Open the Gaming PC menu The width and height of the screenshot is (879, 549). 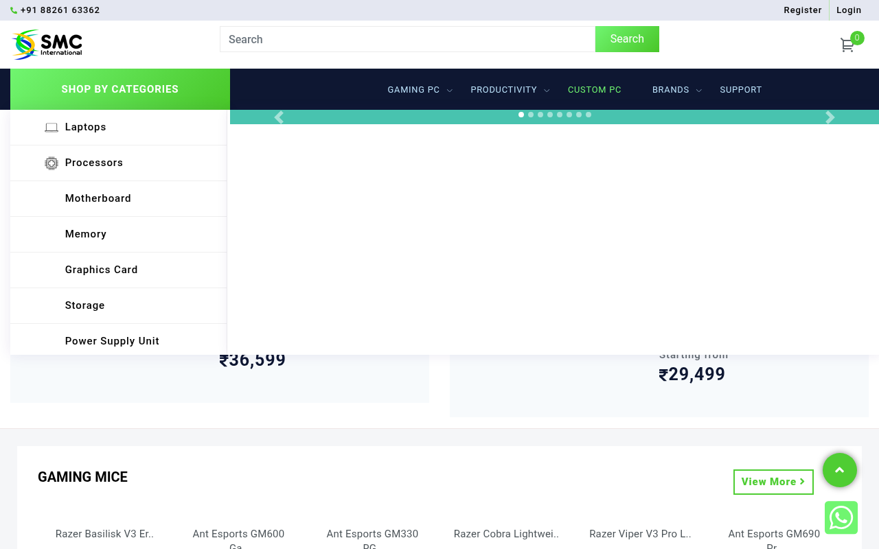[x=413, y=90]
